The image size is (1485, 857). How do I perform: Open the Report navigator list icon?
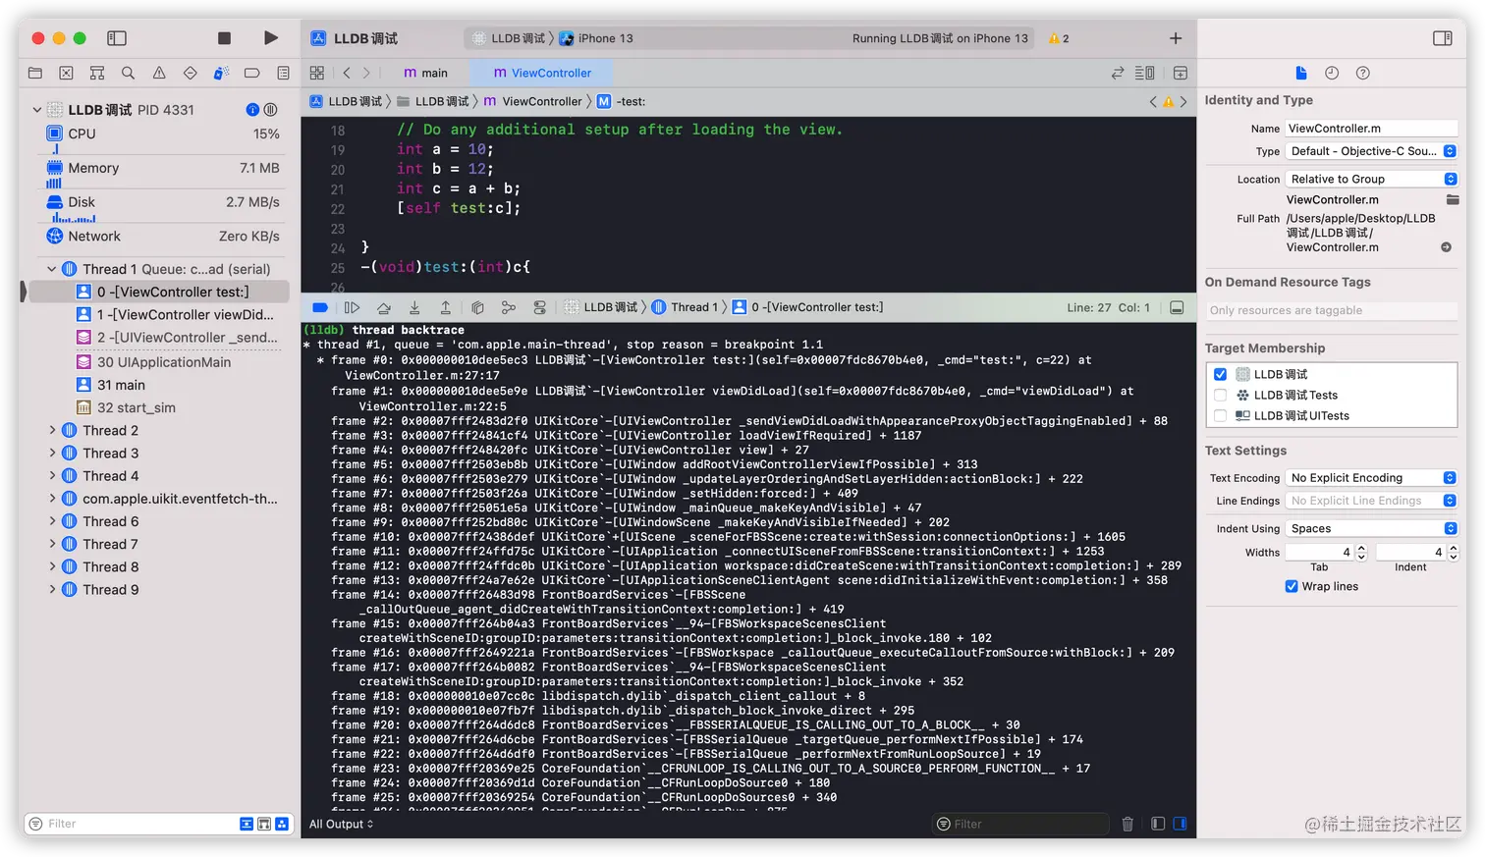(x=283, y=73)
